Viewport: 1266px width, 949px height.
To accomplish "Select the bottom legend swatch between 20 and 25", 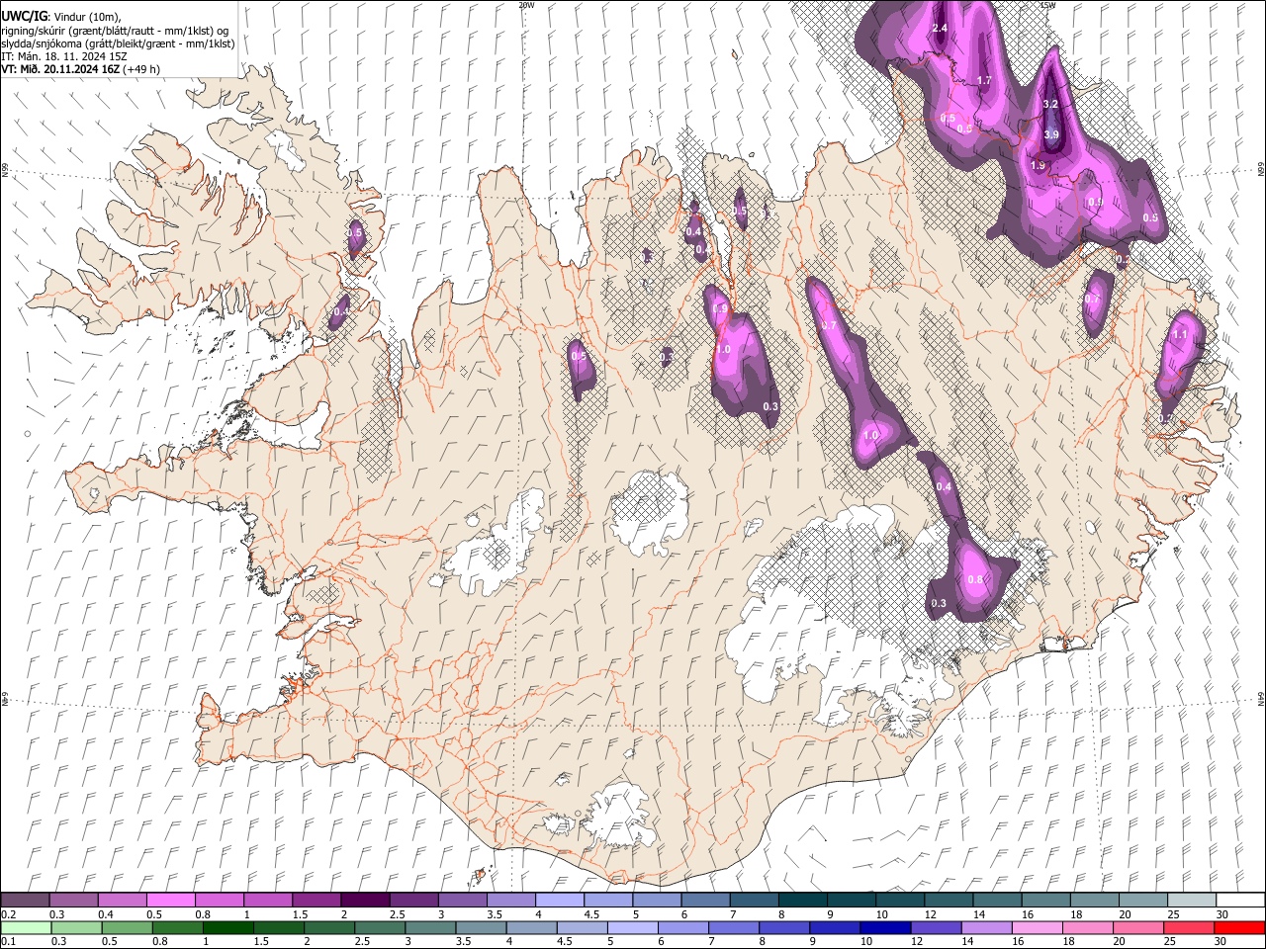I will tap(1137, 927).
